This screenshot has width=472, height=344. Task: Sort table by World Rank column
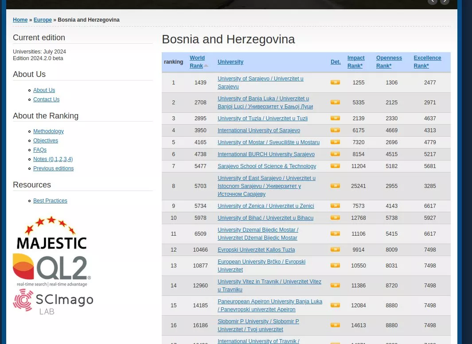197,62
